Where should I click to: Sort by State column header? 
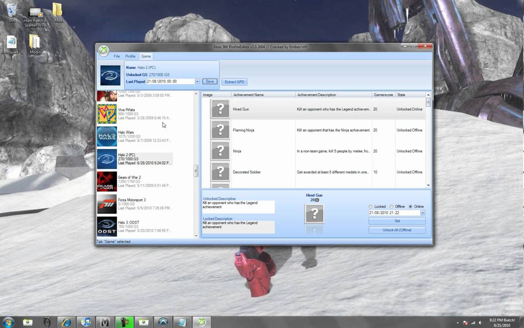[x=411, y=95]
